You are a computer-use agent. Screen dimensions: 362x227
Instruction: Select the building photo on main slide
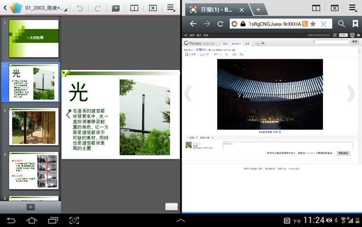click(x=145, y=117)
